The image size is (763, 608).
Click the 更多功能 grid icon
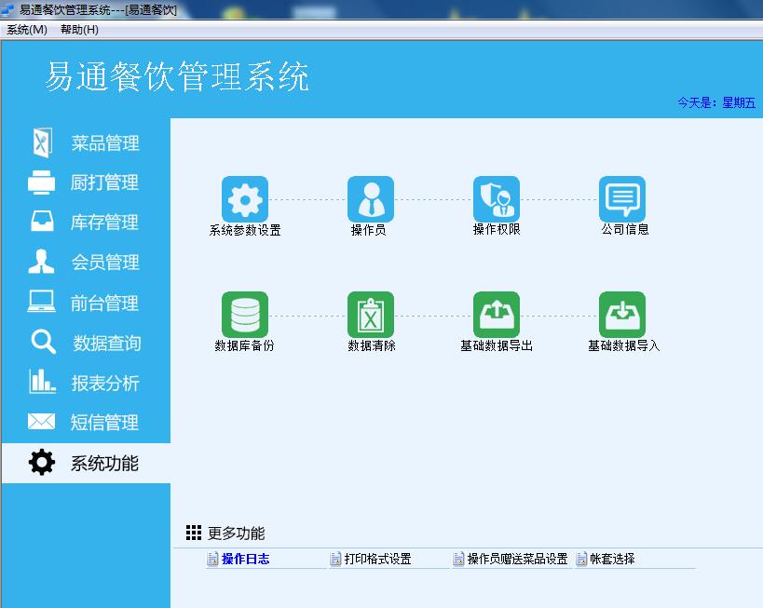[x=194, y=533]
